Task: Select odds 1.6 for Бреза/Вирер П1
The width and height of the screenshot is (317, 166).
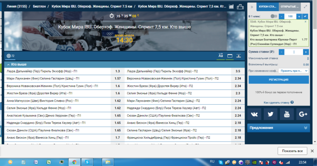Action: pyautogui.click(x=117, y=93)
